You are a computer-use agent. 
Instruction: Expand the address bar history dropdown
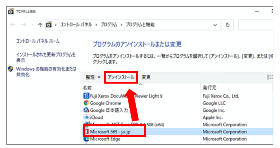(215, 25)
